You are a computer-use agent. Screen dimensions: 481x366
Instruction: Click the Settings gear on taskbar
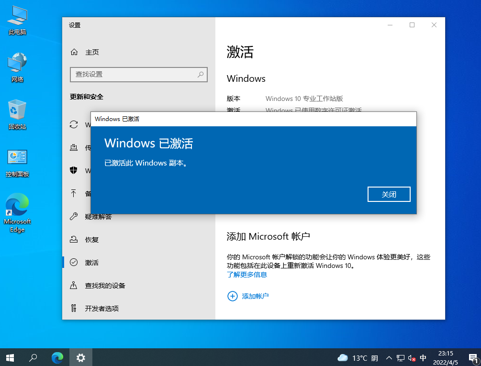pos(81,357)
